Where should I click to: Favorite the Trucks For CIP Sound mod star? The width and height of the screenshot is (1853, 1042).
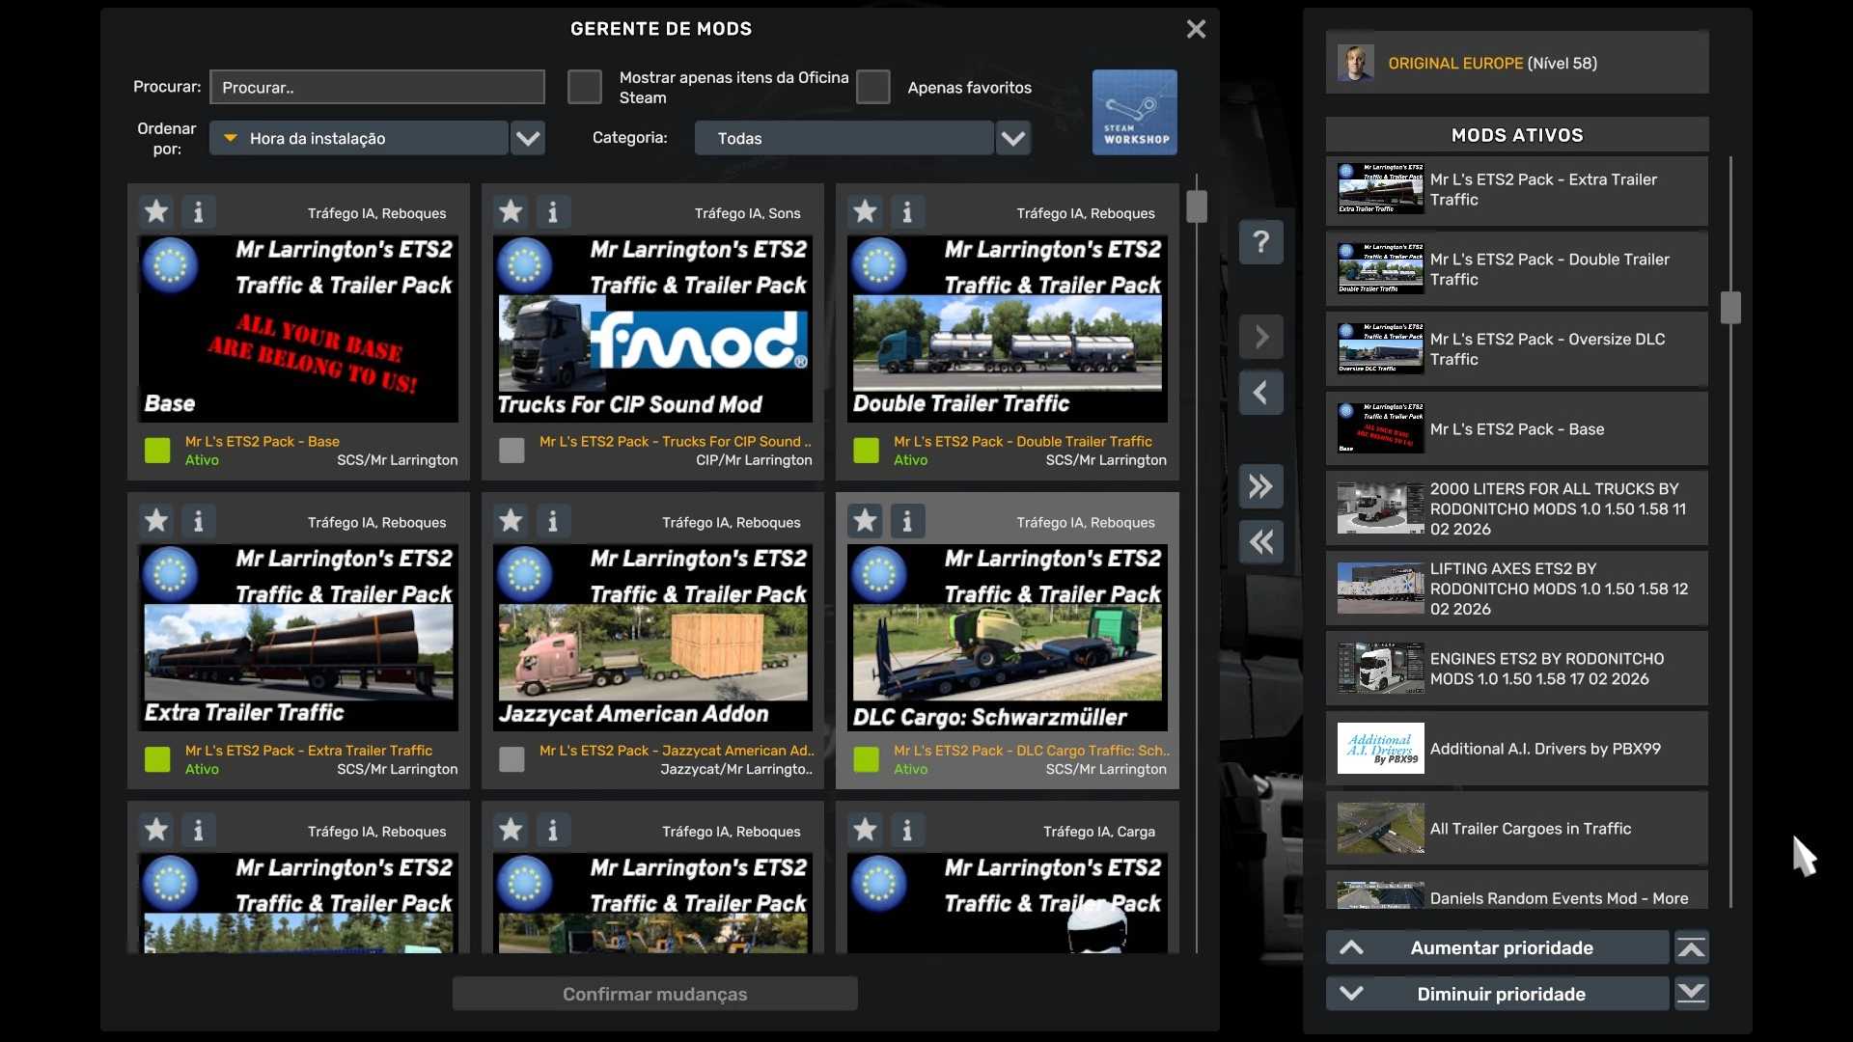(511, 211)
